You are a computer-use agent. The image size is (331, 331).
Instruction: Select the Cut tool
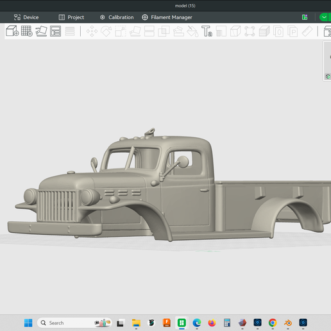coord(149,31)
